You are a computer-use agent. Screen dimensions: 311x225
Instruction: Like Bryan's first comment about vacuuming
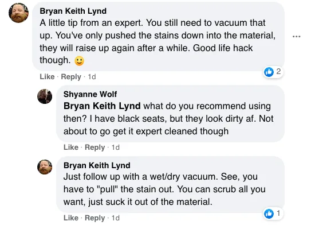point(47,77)
